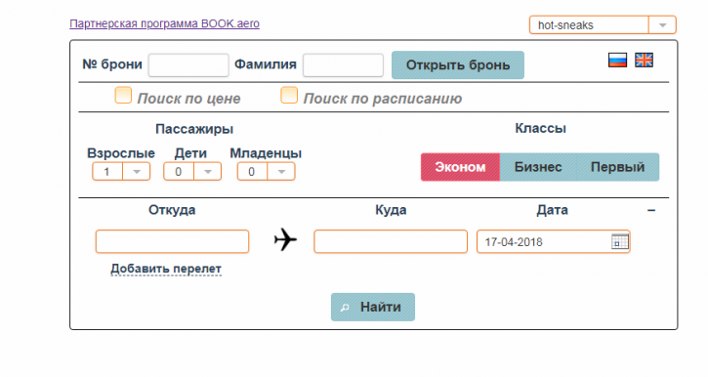Focus the Куда destination input field
Image resolution: width=708 pixels, height=377 pixels.
(391, 241)
